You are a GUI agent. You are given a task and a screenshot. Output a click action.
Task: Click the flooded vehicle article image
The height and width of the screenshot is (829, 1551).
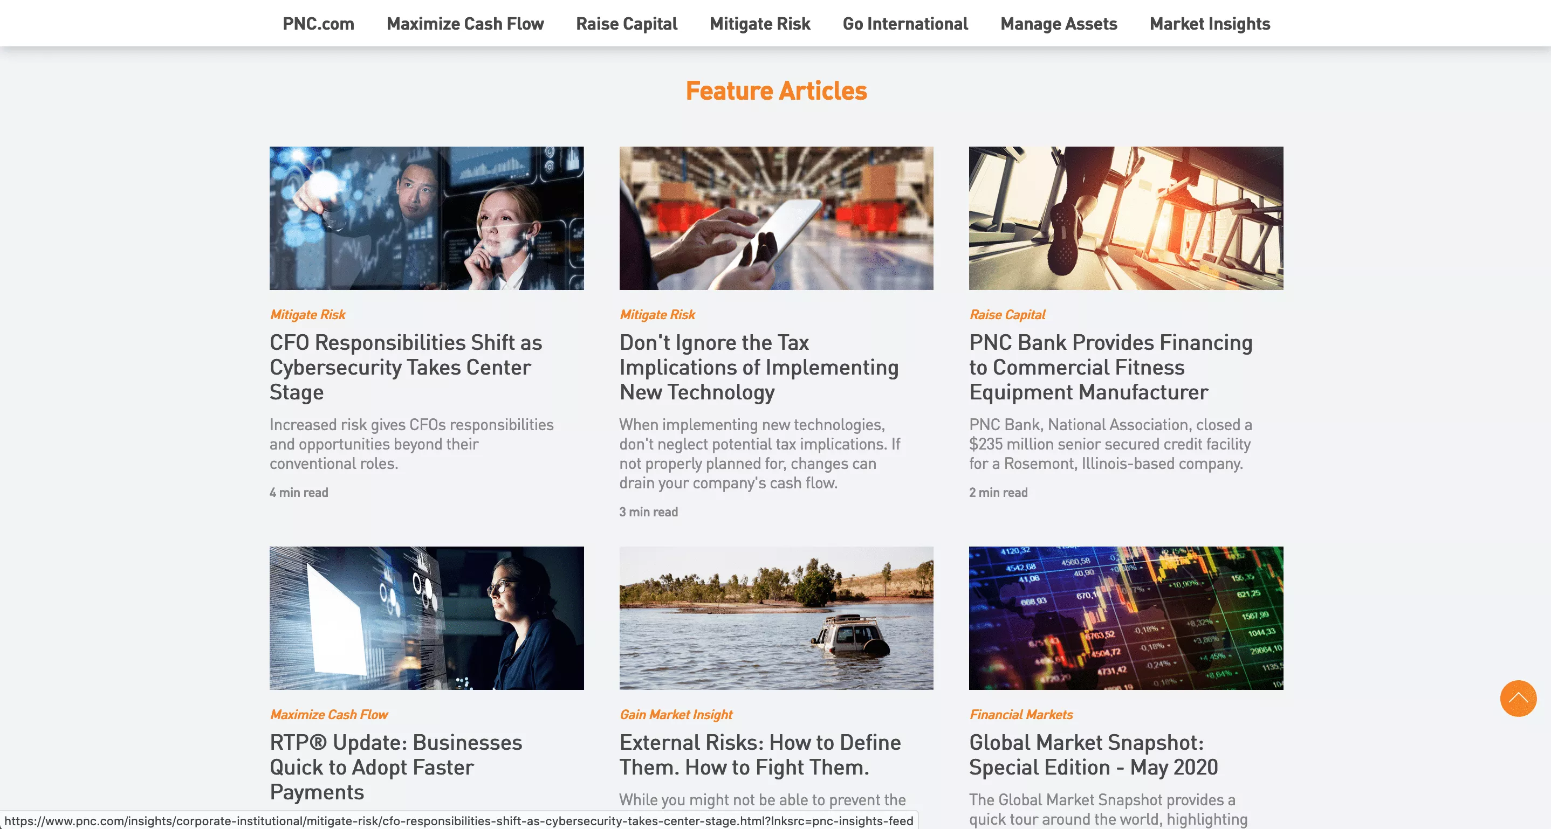(775, 618)
